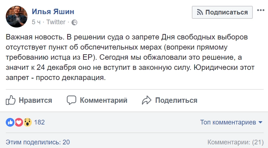Click the Комментарий comment label
The height and width of the screenshot is (148, 268).
103,100
